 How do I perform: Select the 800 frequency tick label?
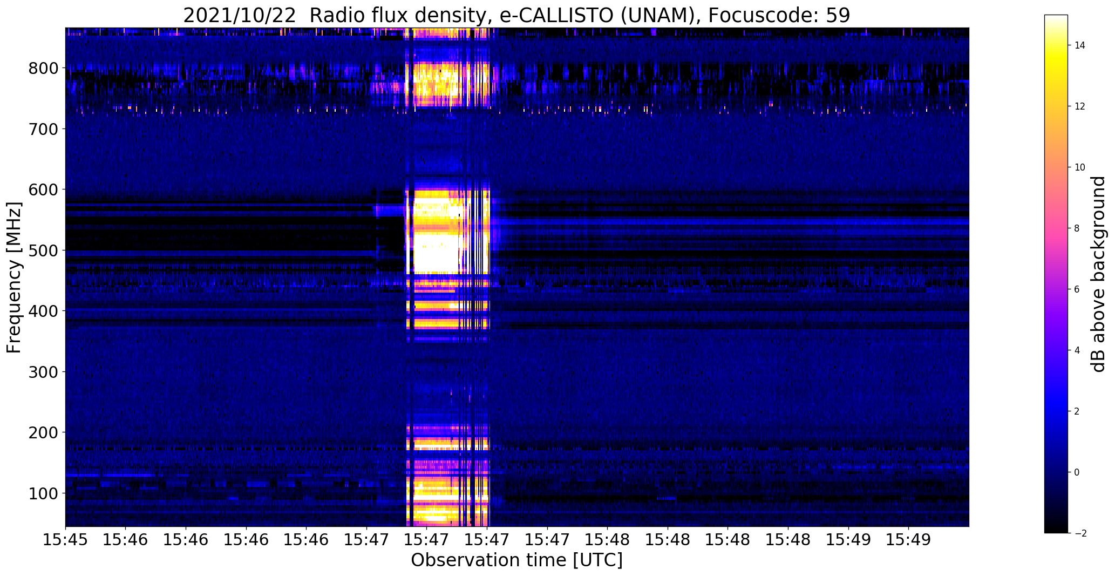coord(43,68)
